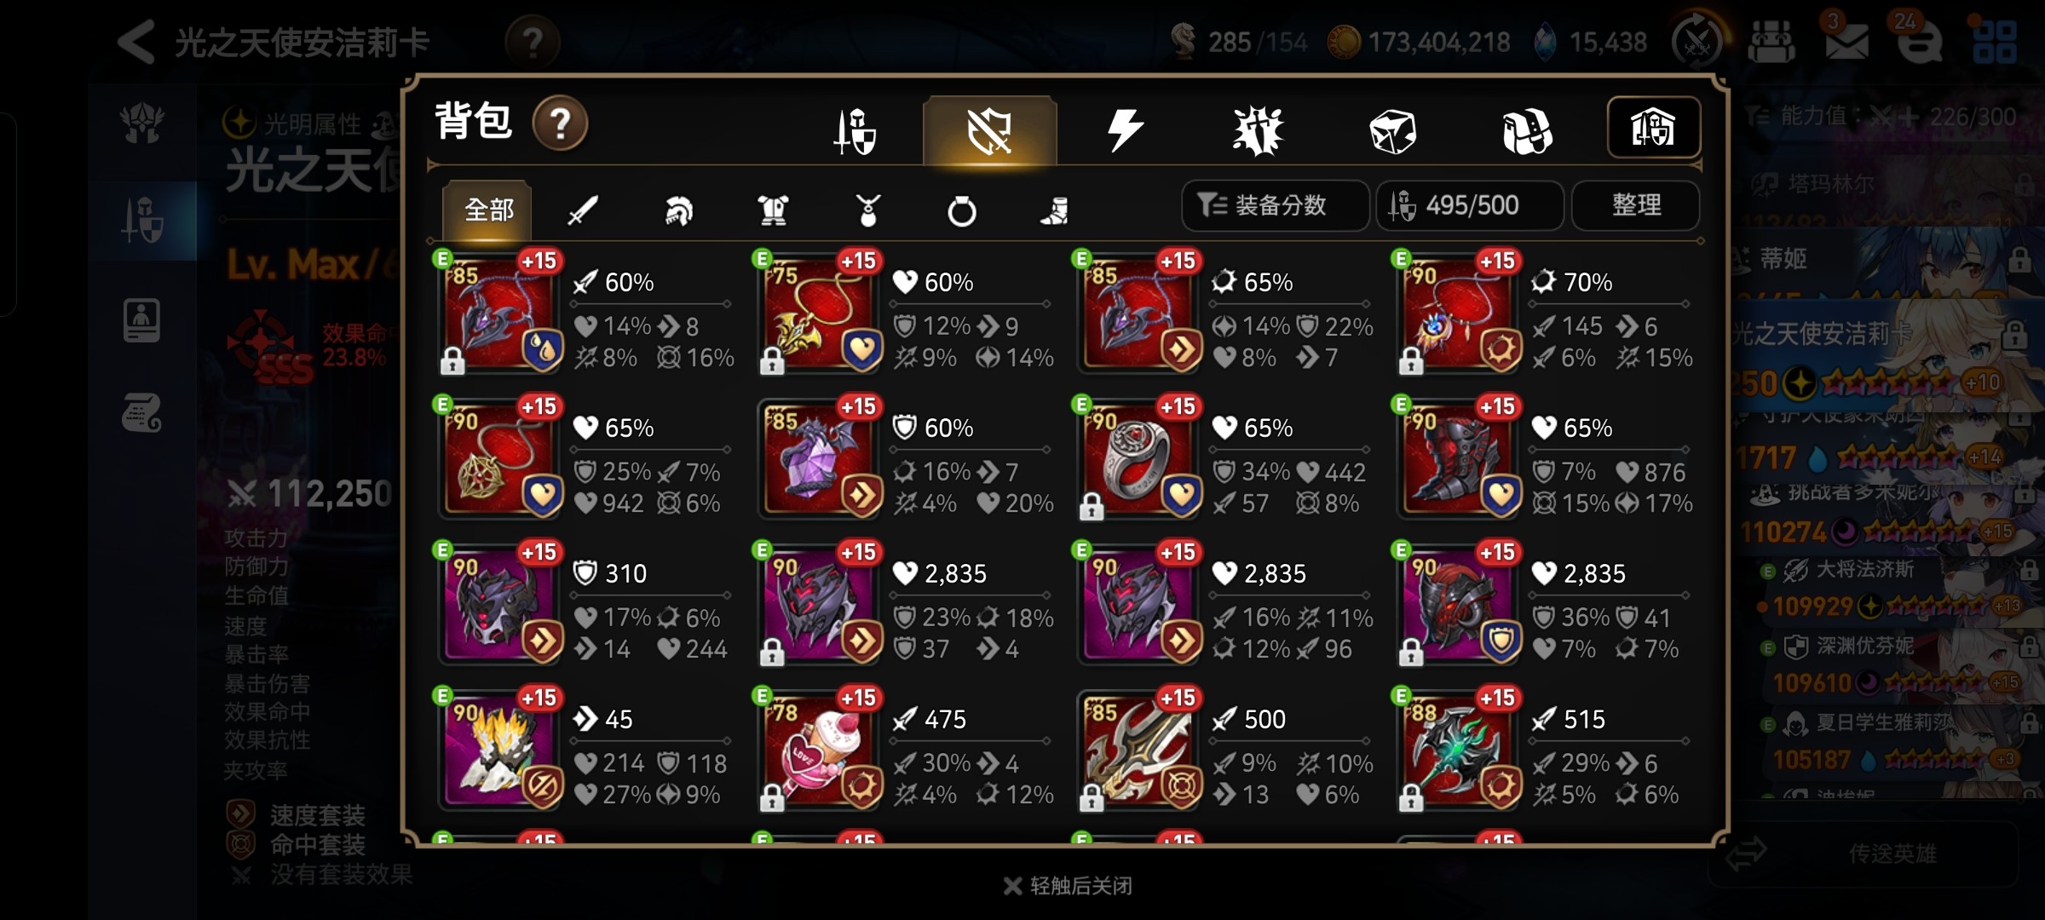Select the crossed shield equipment tab

990,131
